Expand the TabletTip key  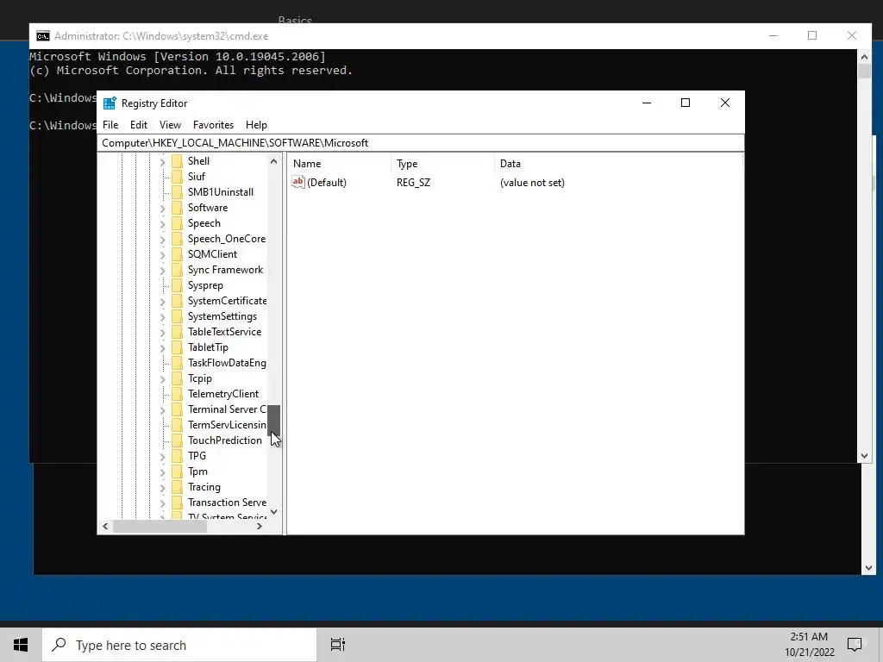162,348
